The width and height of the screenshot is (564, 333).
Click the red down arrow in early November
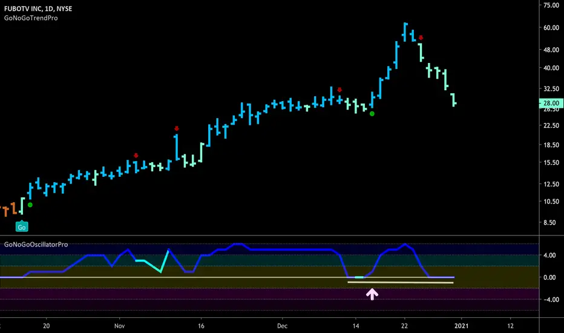pos(136,156)
